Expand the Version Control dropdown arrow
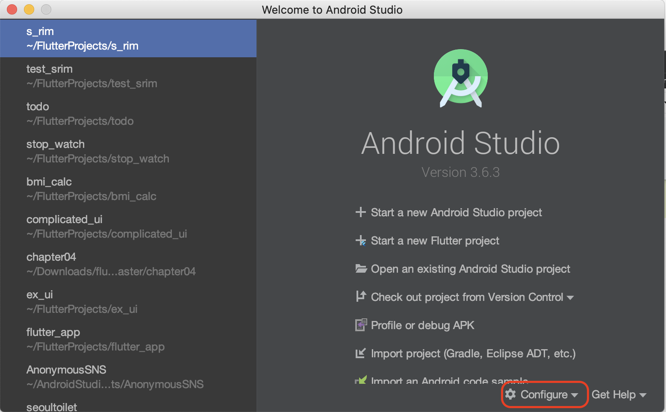666x412 pixels. tap(570, 297)
